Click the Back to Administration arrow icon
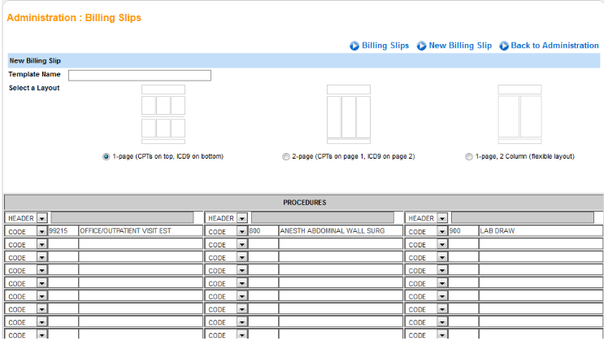The height and width of the screenshot is (341, 604). pos(504,46)
